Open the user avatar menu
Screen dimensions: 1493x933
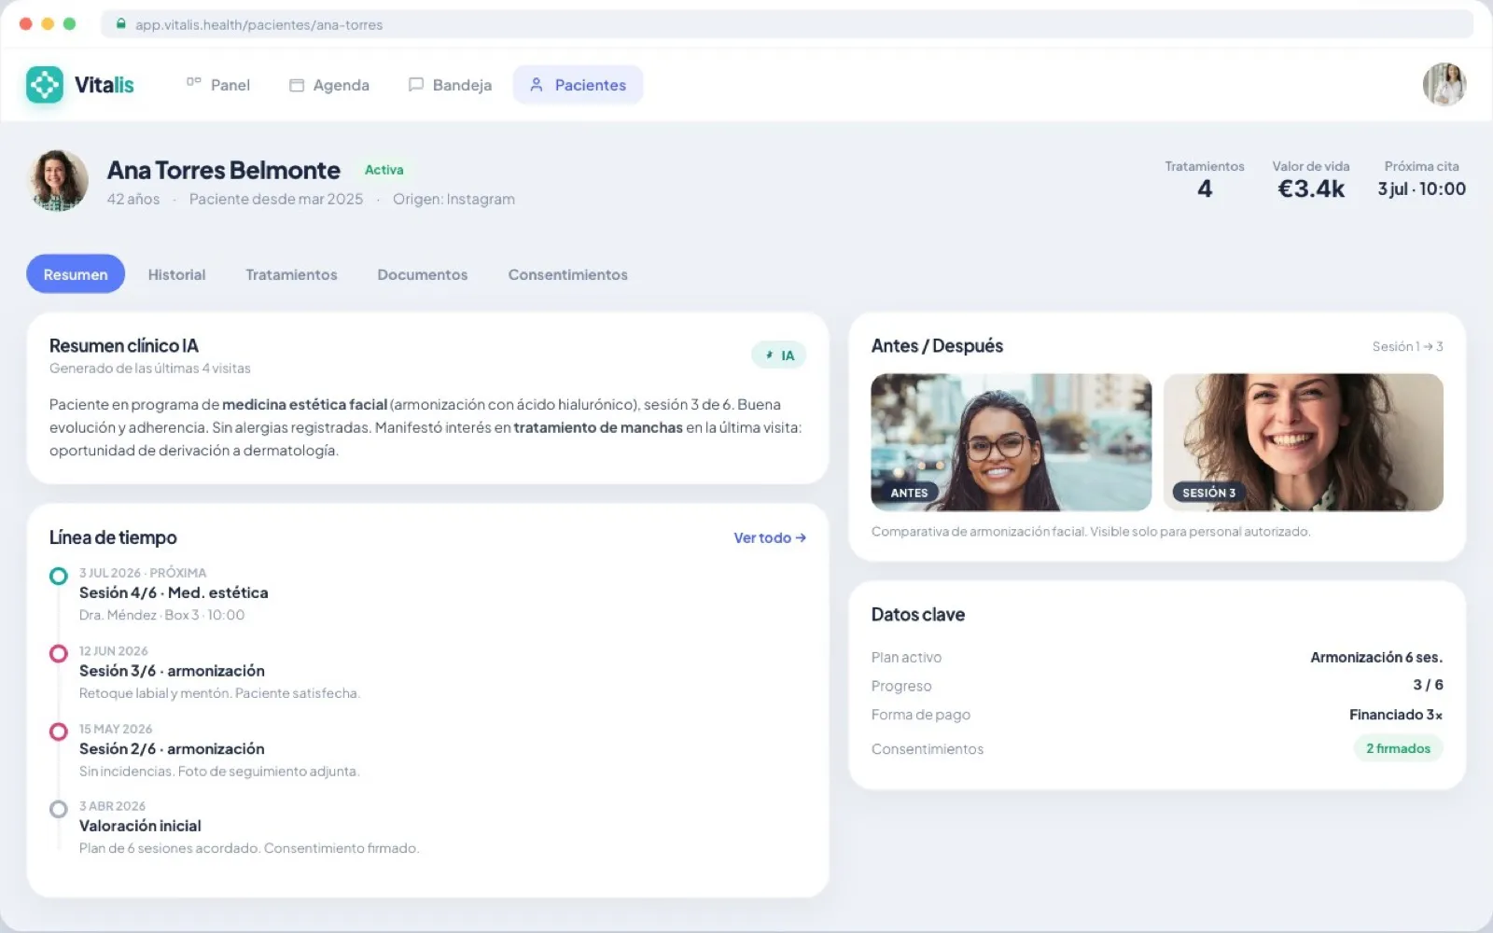1444,85
